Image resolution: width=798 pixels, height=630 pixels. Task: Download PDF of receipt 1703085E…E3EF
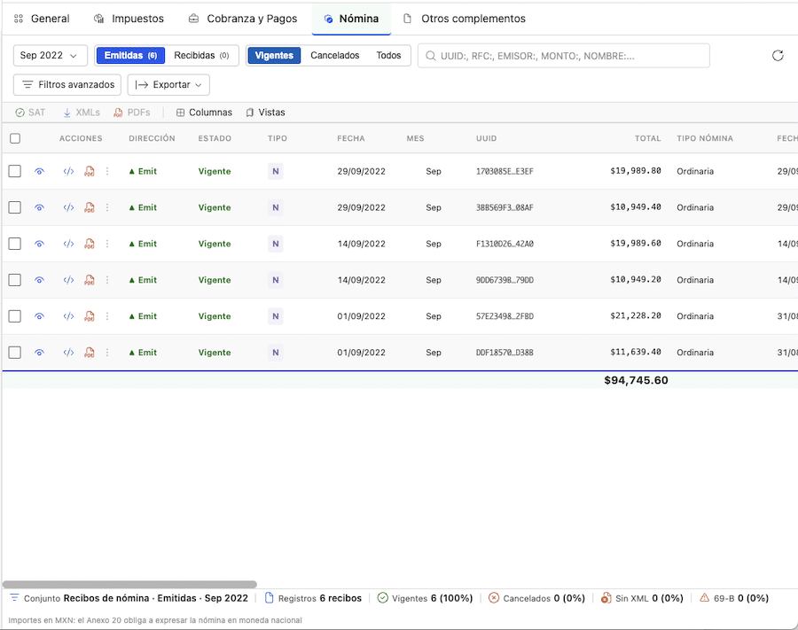pos(90,171)
